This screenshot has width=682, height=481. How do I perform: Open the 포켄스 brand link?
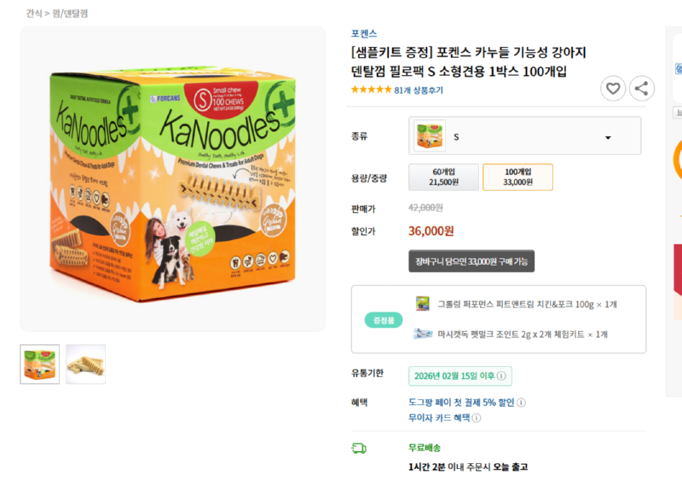coord(364,33)
